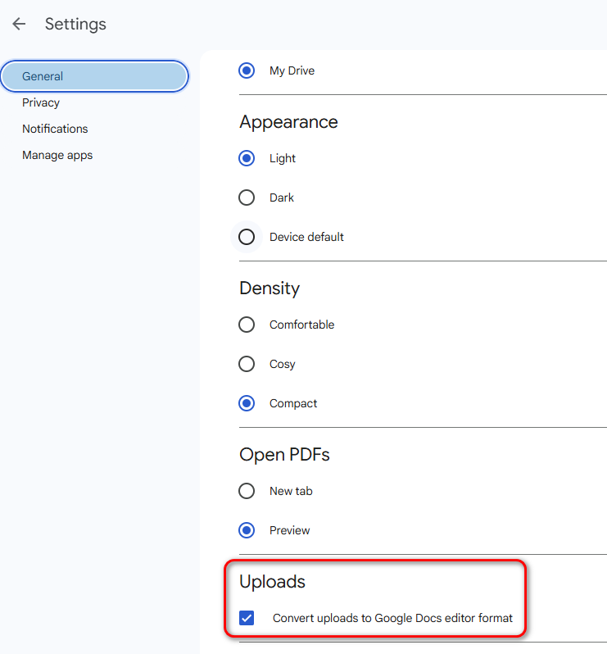607x654 pixels.
Task: Go back using the arrow icon
Action: [x=19, y=25]
